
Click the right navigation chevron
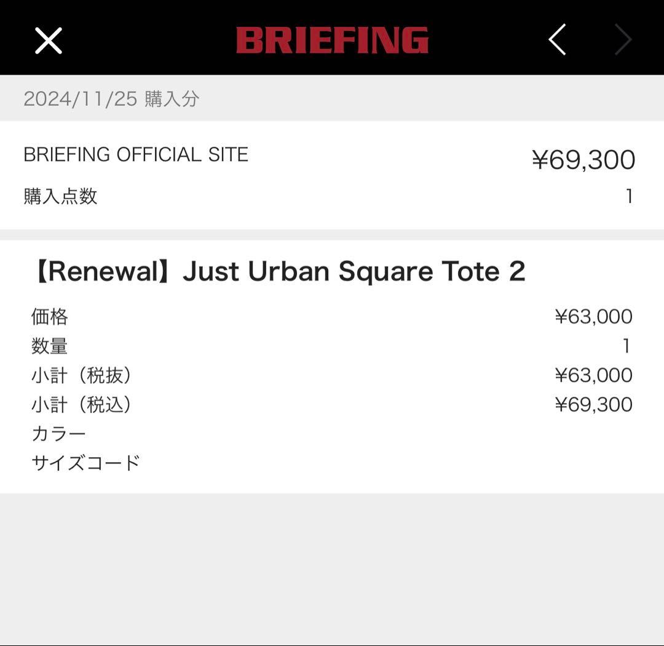pyautogui.click(x=623, y=39)
